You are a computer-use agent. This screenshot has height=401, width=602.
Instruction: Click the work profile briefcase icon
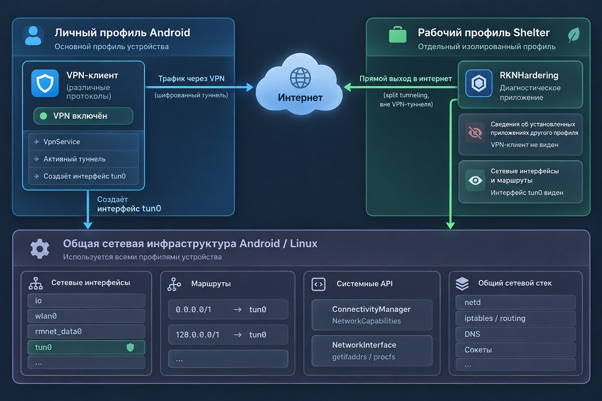(x=397, y=34)
